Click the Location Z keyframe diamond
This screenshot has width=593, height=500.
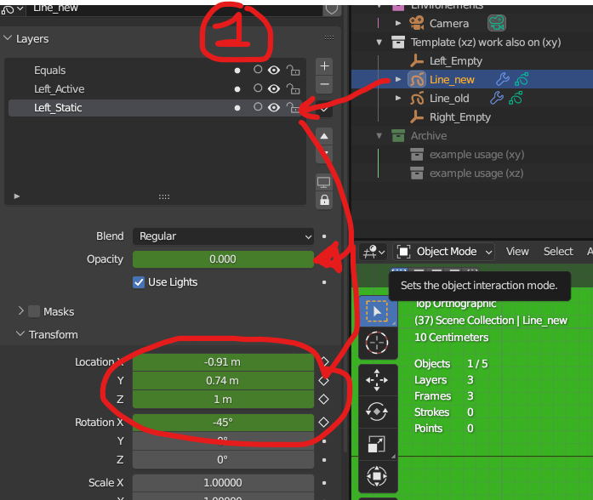pyautogui.click(x=324, y=399)
